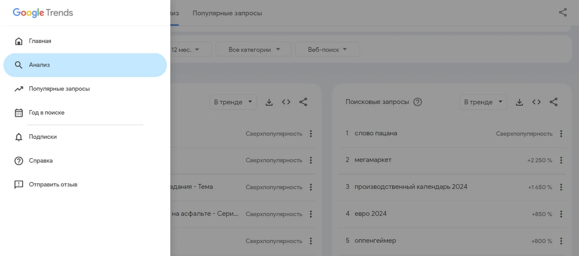The height and width of the screenshot is (256, 579).
Task: Share the Поисковые запросы card
Action: point(553,102)
